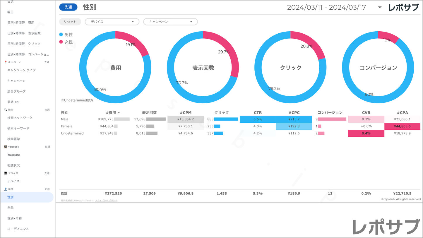
Task: Select 広告グループ in the sidebar
Action: click(16, 91)
